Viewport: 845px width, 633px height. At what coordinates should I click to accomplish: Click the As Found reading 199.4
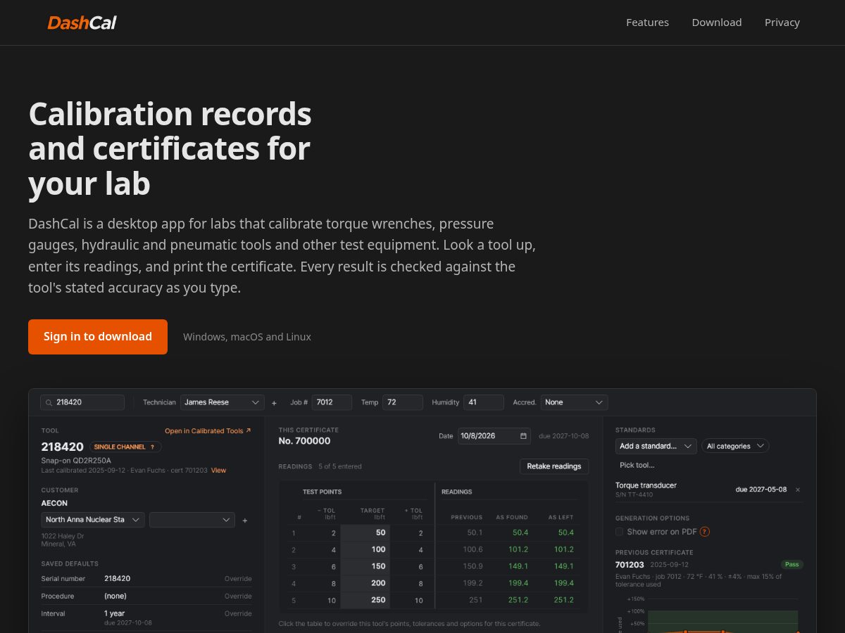518,583
